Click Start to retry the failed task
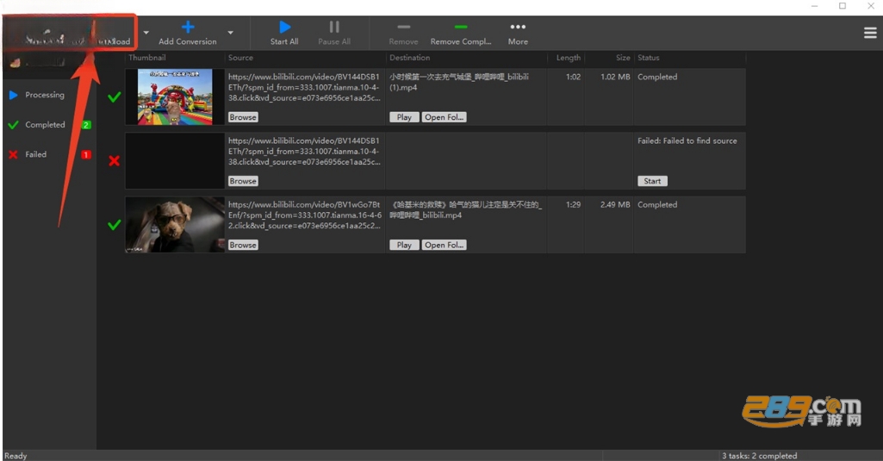Image resolution: width=883 pixels, height=461 pixels. tap(652, 181)
